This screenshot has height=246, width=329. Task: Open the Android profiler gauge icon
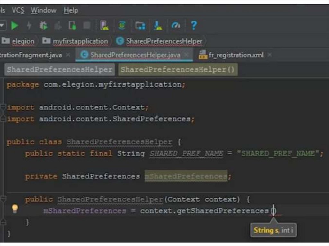tap(176, 26)
